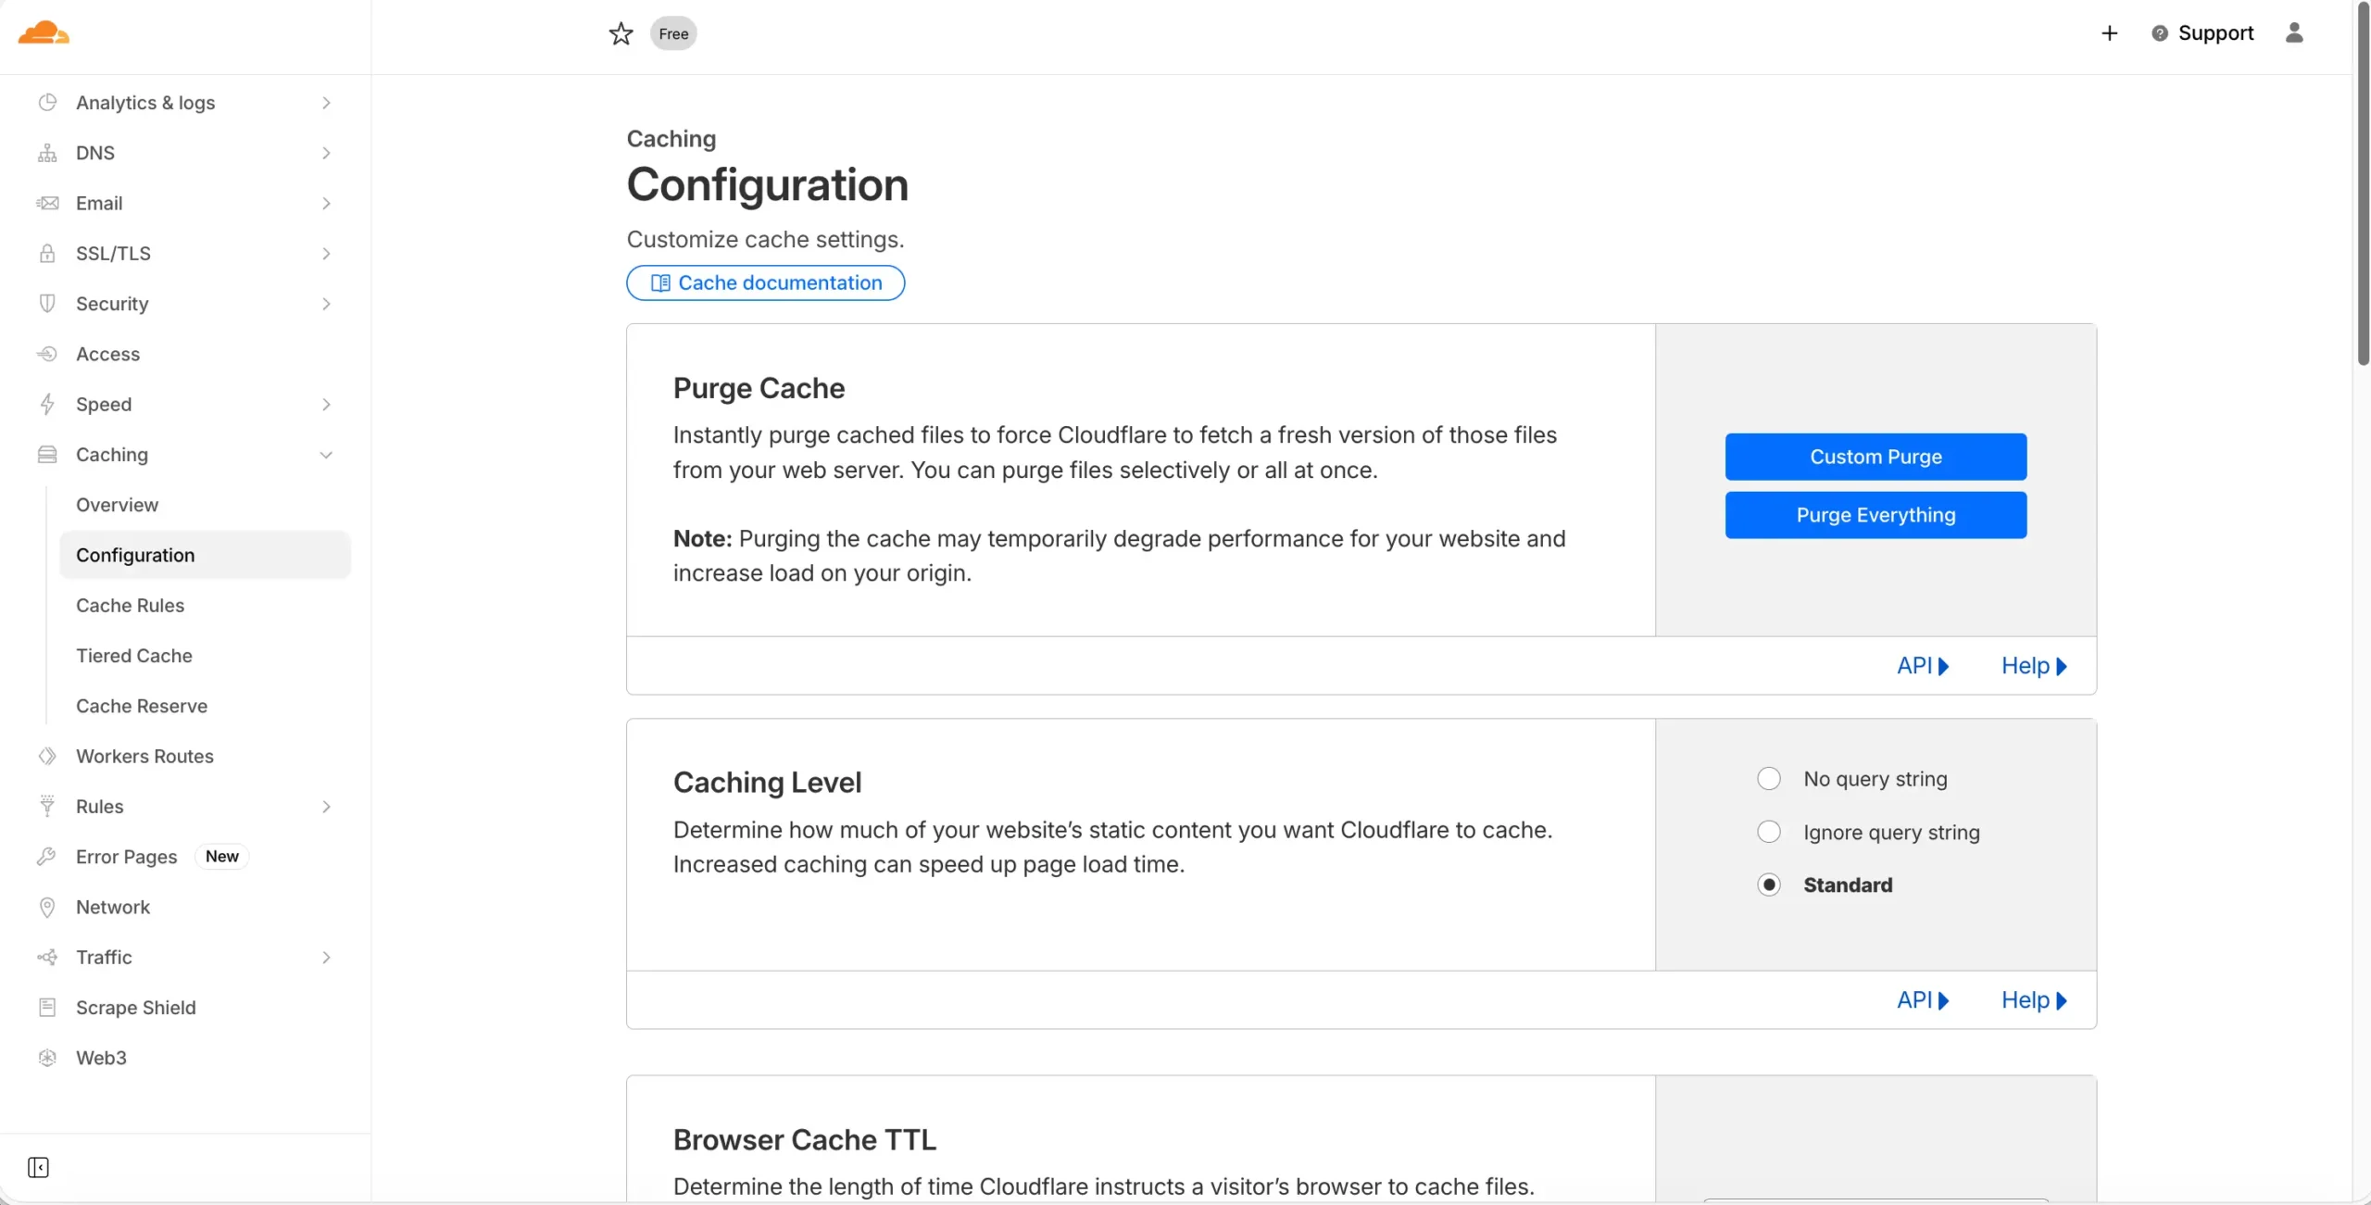This screenshot has height=1205, width=2371.
Task: Click the Free plan badge
Action: (673, 33)
